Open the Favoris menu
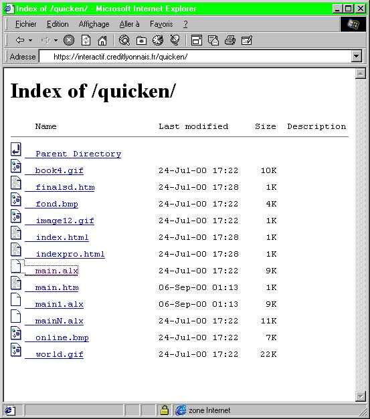This screenshot has width=370, height=419. [x=161, y=24]
